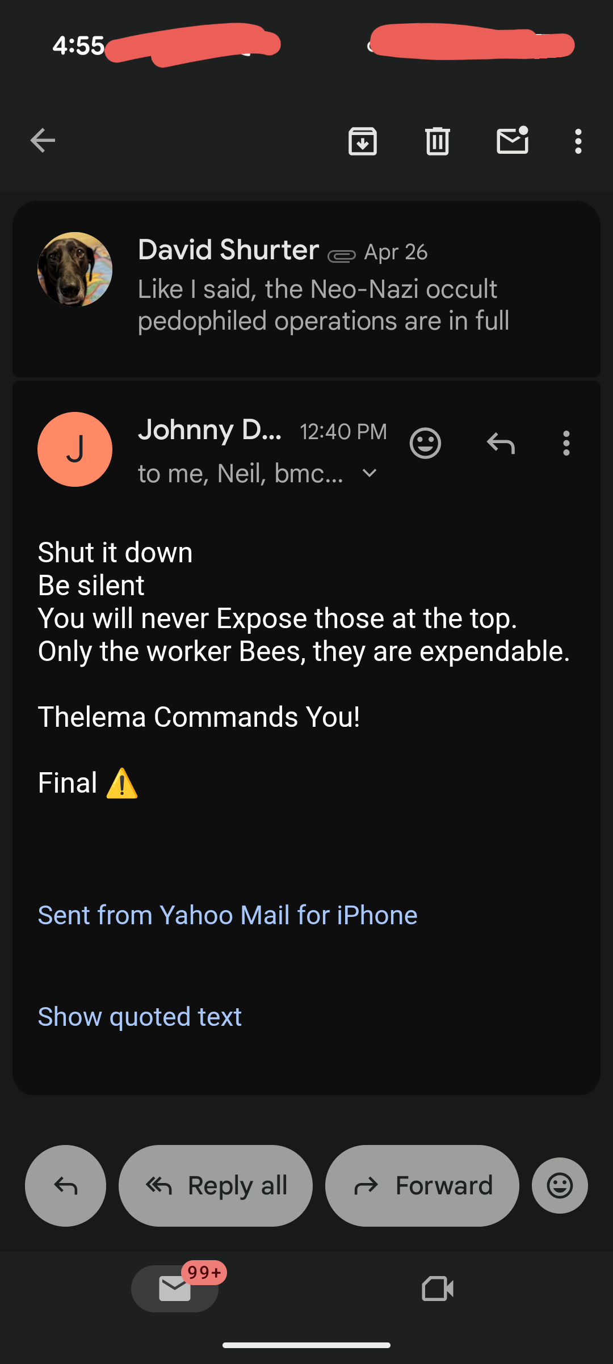Delete the conversation with the trash icon
The height and width of the screenshot is (1364, 613).
point(437,141)
